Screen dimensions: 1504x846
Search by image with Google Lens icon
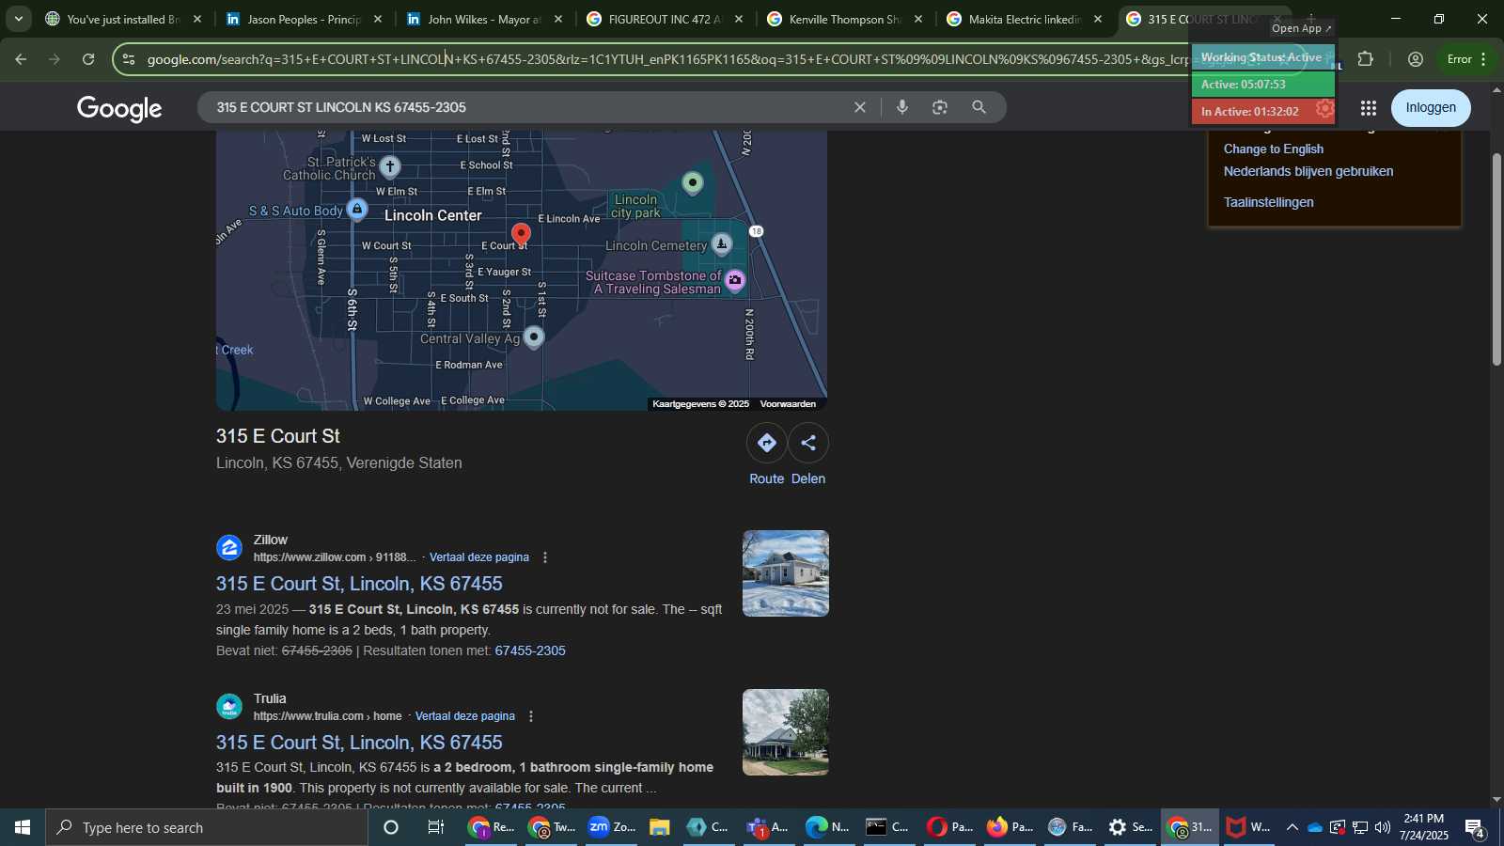pyautogui.click(x=940, y=107)
